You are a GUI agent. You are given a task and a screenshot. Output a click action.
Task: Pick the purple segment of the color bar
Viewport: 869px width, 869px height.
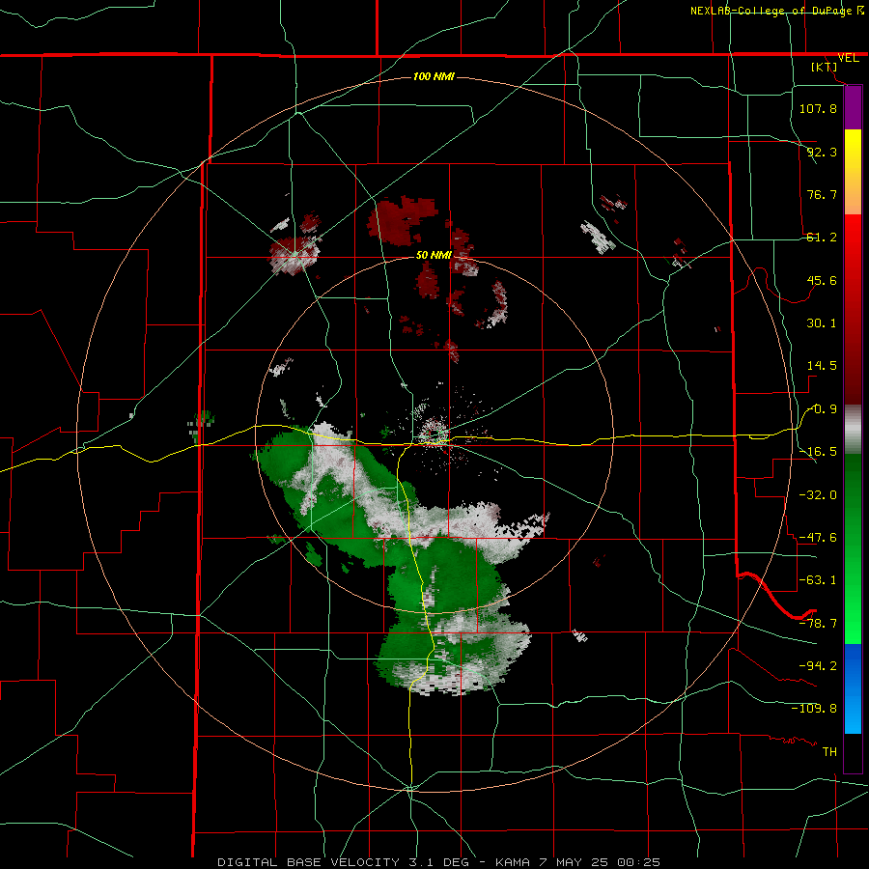(x=853, y=107)
